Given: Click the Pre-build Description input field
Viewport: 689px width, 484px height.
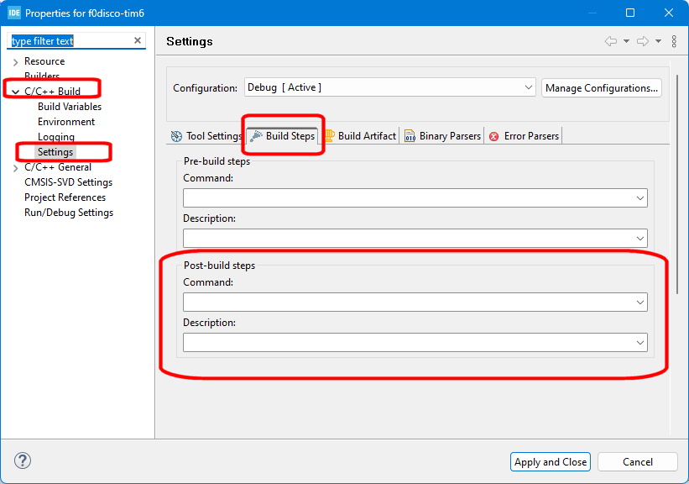Looking at the screenshot, I should click(409, 238).
